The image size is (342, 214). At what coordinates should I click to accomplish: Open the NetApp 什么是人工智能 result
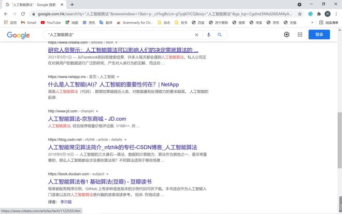coord(113,84)
